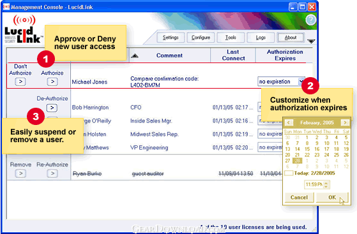Select the Holsten user row

click(95, 135)
